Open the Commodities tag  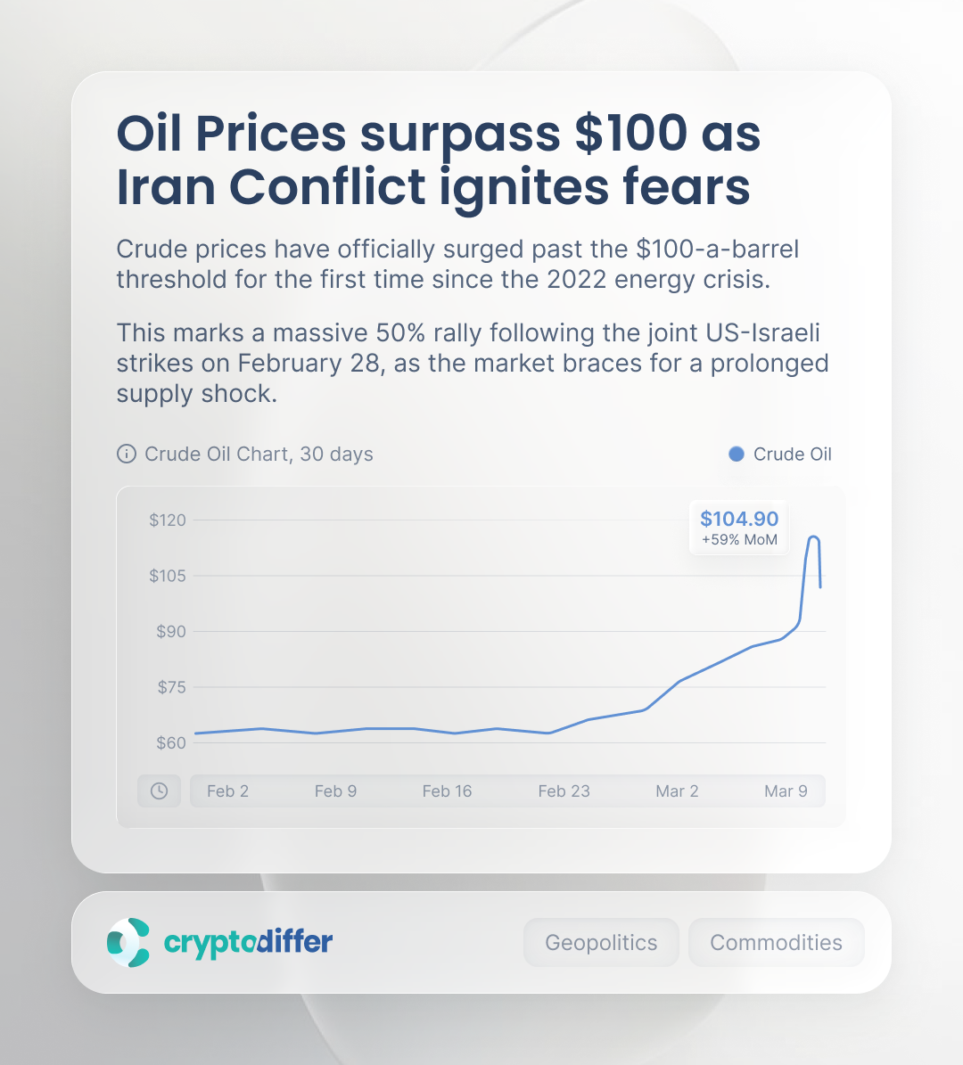click(776, 942)
